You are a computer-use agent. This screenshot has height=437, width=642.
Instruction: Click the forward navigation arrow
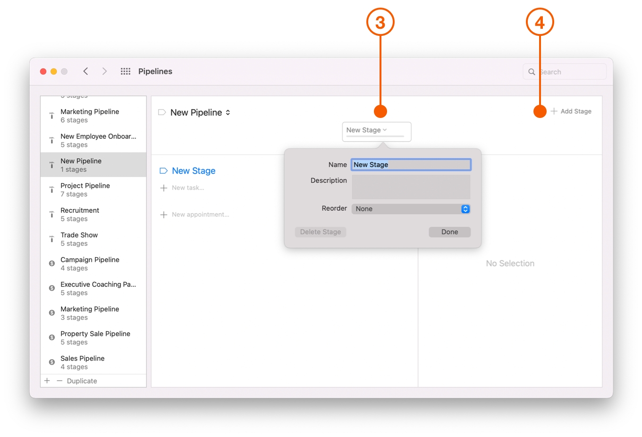click(104, 71)
